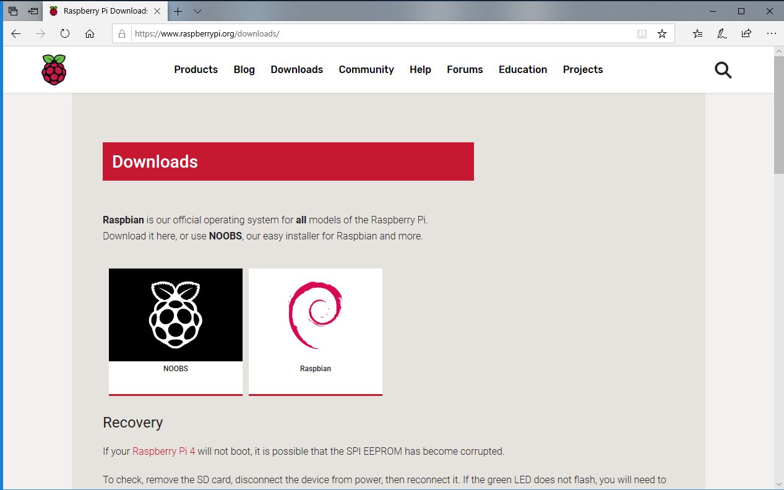Screen dimensions: 784x490
Task: Click the browser forward arrow
Action: (40, 33)
